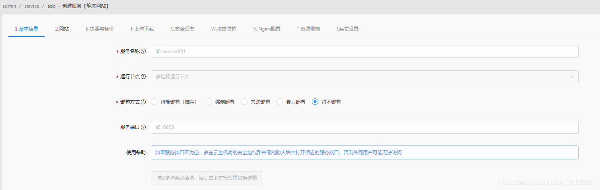Viewport: 600px width, 190px height.
Task: Focus the 服务名称 input field
Action: [x=365, y=51]
